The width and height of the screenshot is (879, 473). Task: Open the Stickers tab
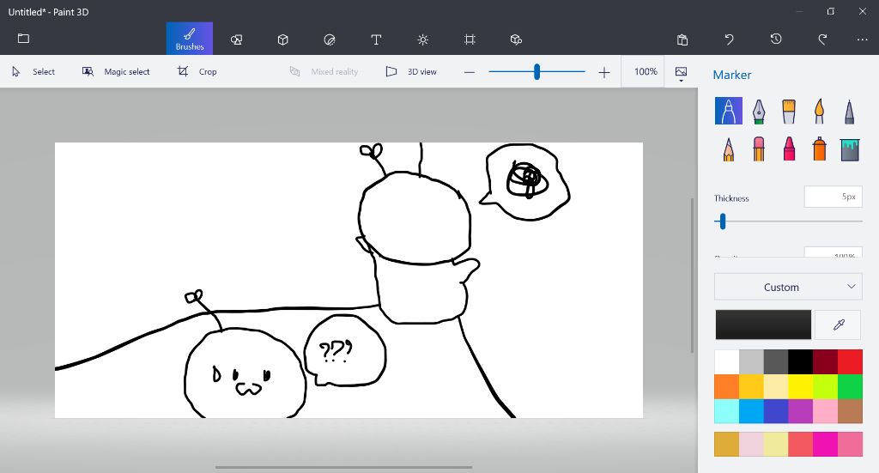(x=330, y=39)
